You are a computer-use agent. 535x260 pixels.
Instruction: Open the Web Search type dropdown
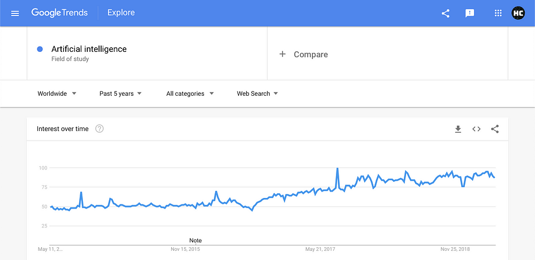pos(258,94)
